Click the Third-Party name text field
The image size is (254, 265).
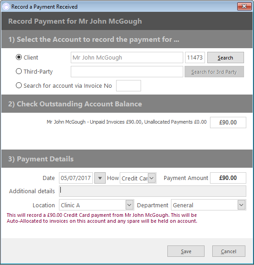127,72
